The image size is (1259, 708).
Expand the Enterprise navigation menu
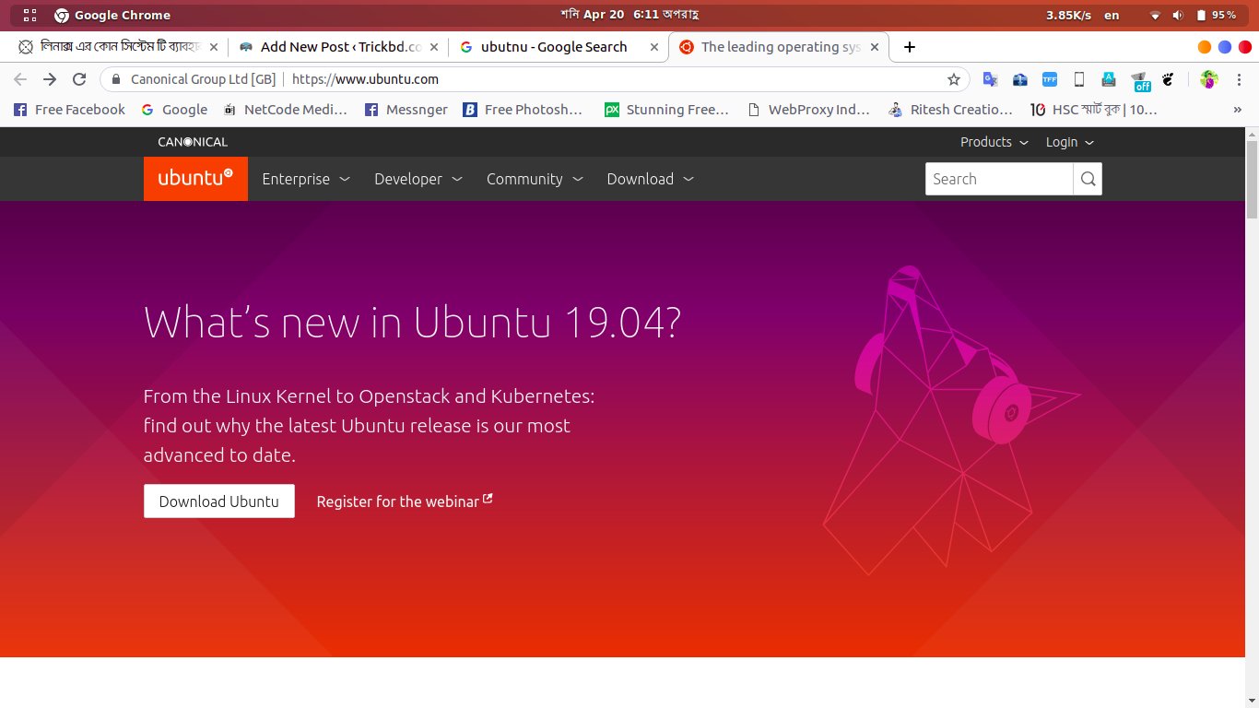pos(306,179)
